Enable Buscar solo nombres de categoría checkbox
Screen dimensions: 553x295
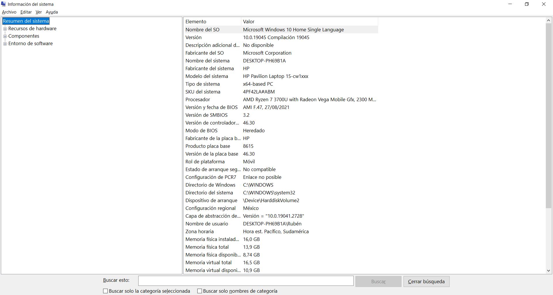pos(200,291)
